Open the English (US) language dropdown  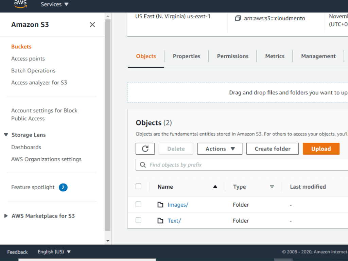[54, 252]
